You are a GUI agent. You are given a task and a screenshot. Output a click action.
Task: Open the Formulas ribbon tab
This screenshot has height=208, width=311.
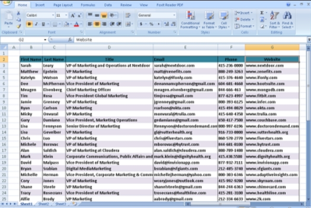pos(88,5)
